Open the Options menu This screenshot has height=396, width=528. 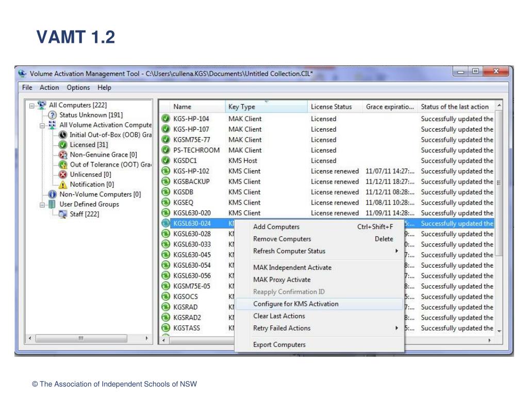click(78, 88)
